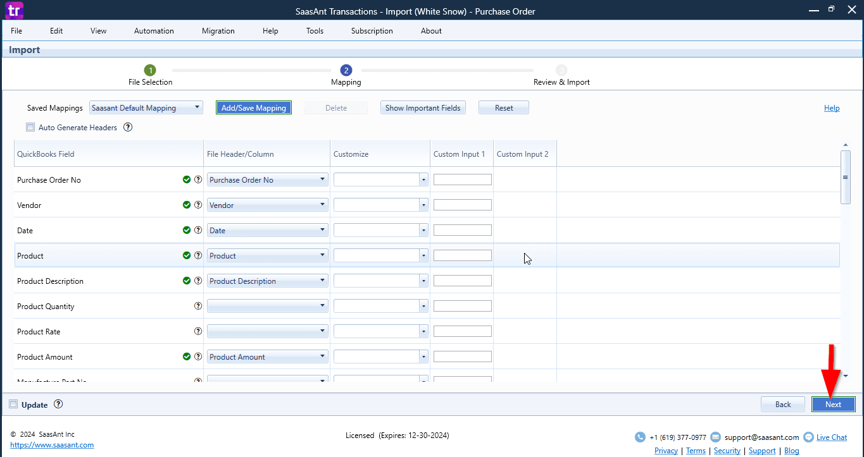Click step 3 Review & Import circle
This screenshot has width=864, height=457.
pyautogui.click(x=561, y=70)
